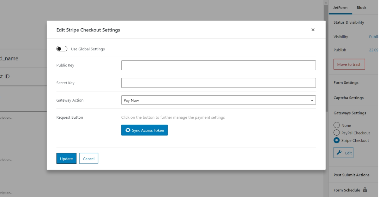The width and height of the screenshot is (379, 197).
Task: Click the lock icon beside Form Schedule
Action: tap(365, 190)
